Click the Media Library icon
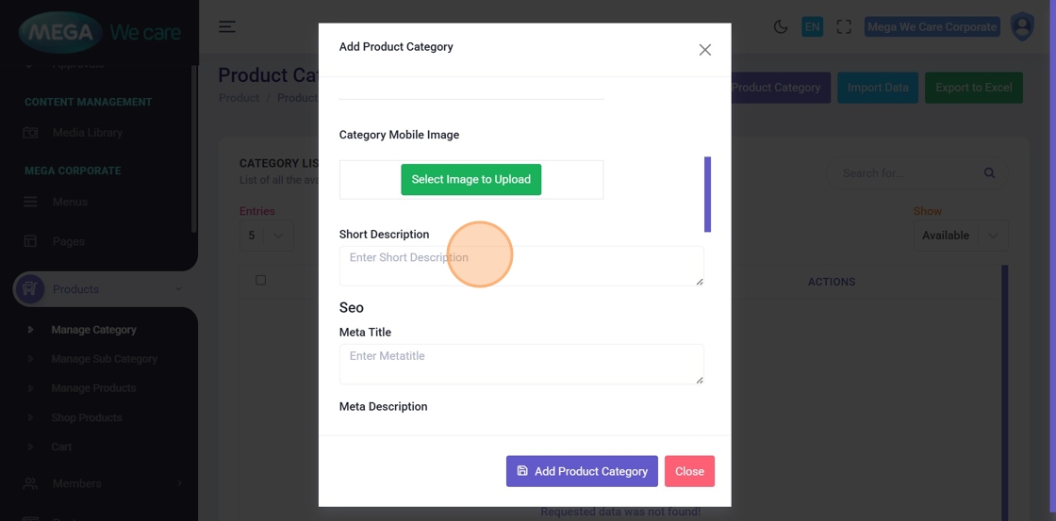This screenshot has width=1056, height=521. click(30, 133)
